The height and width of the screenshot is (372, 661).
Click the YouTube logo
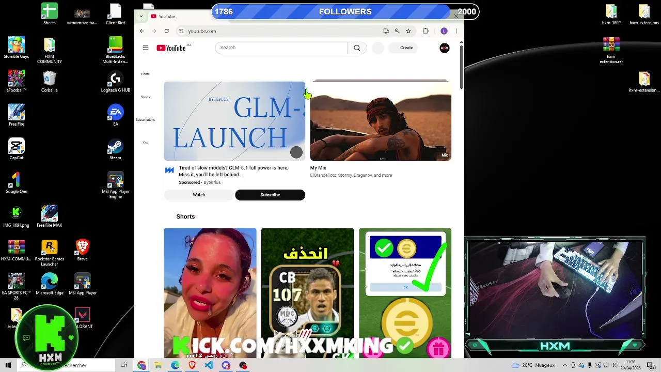171,48
